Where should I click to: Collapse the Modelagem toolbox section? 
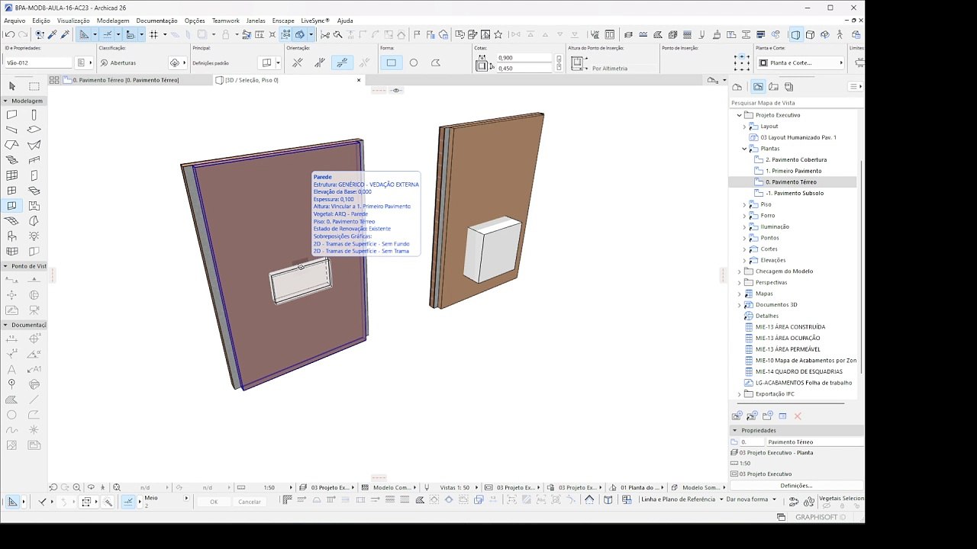point(5,101)
